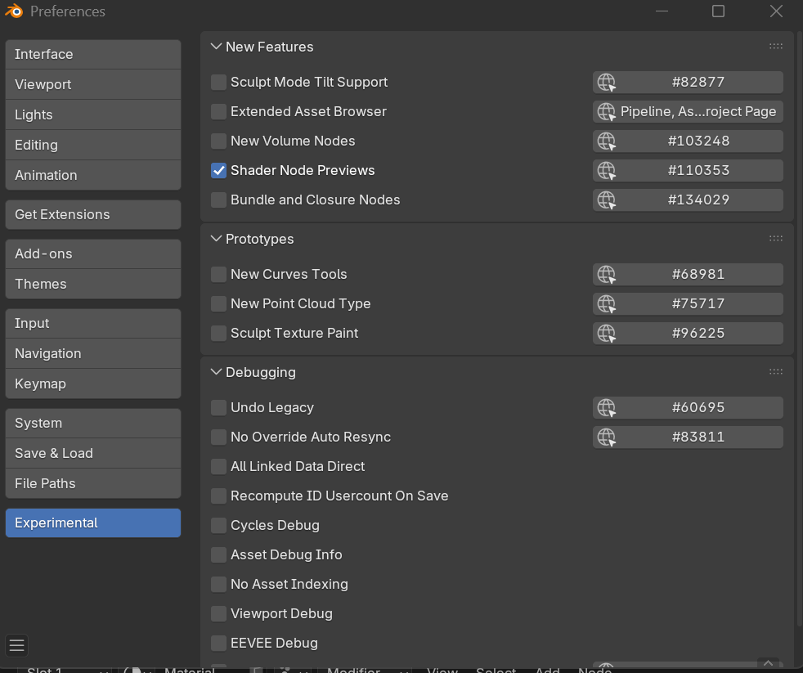Open the hamburger preferences menu
Screen dimensions: 803x673
point(17,645)
